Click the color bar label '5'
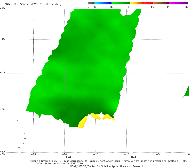Viewport: 191px width, 168px height. point(95,7)
